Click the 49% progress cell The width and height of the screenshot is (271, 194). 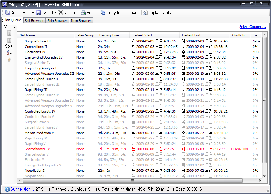click(256, 52)
